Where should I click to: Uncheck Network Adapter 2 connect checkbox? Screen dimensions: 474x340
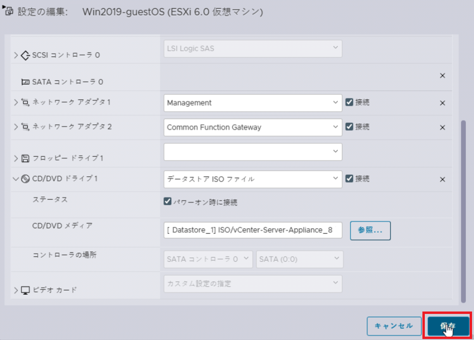pyautogui.click(x=350, y=127)
